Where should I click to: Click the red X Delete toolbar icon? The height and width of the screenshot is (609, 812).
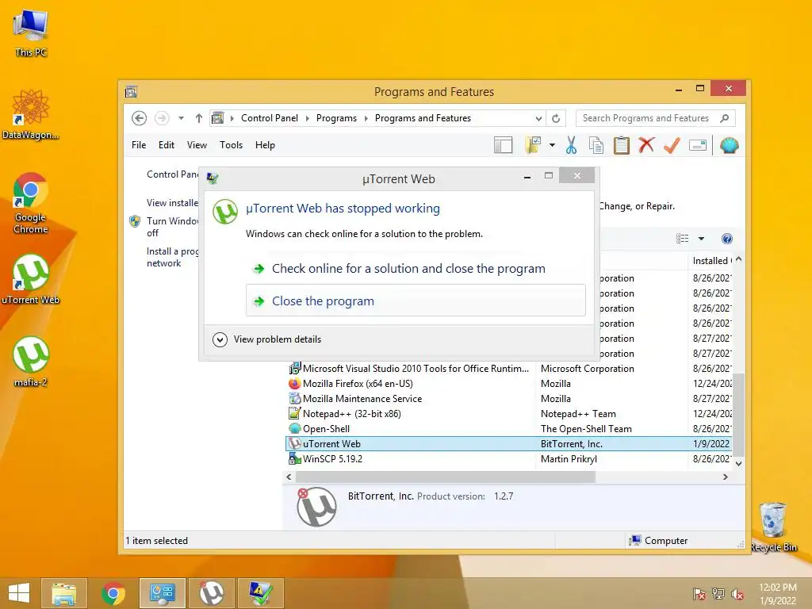click(x=646, y=145)
